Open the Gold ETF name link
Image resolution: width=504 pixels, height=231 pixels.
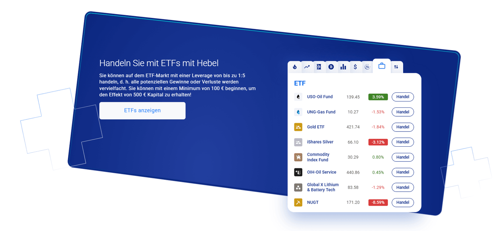click(316, 127)
